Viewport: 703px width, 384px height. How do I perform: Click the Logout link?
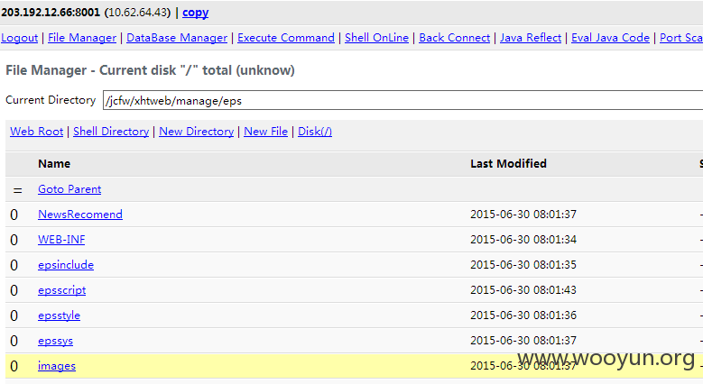(19, 38)
